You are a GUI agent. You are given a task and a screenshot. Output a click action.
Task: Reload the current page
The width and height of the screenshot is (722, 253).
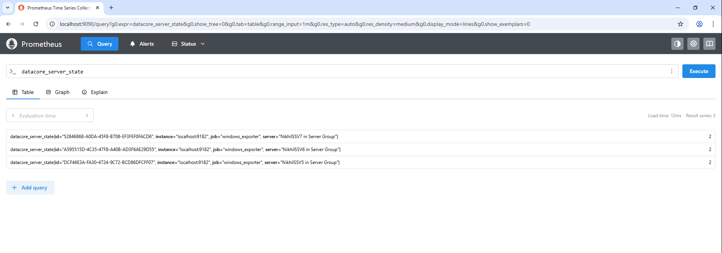(36, 24)
